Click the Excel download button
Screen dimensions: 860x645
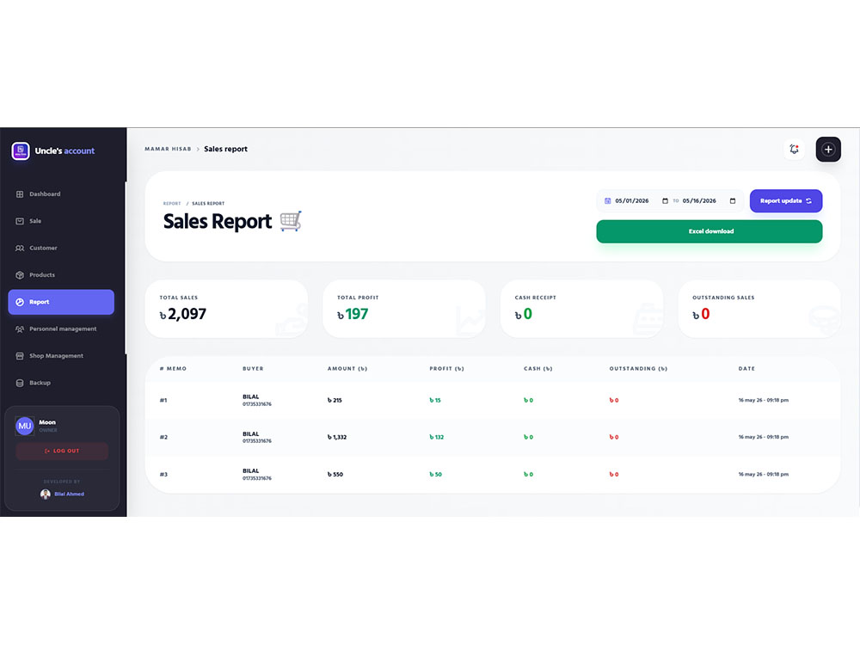[709, 231]
